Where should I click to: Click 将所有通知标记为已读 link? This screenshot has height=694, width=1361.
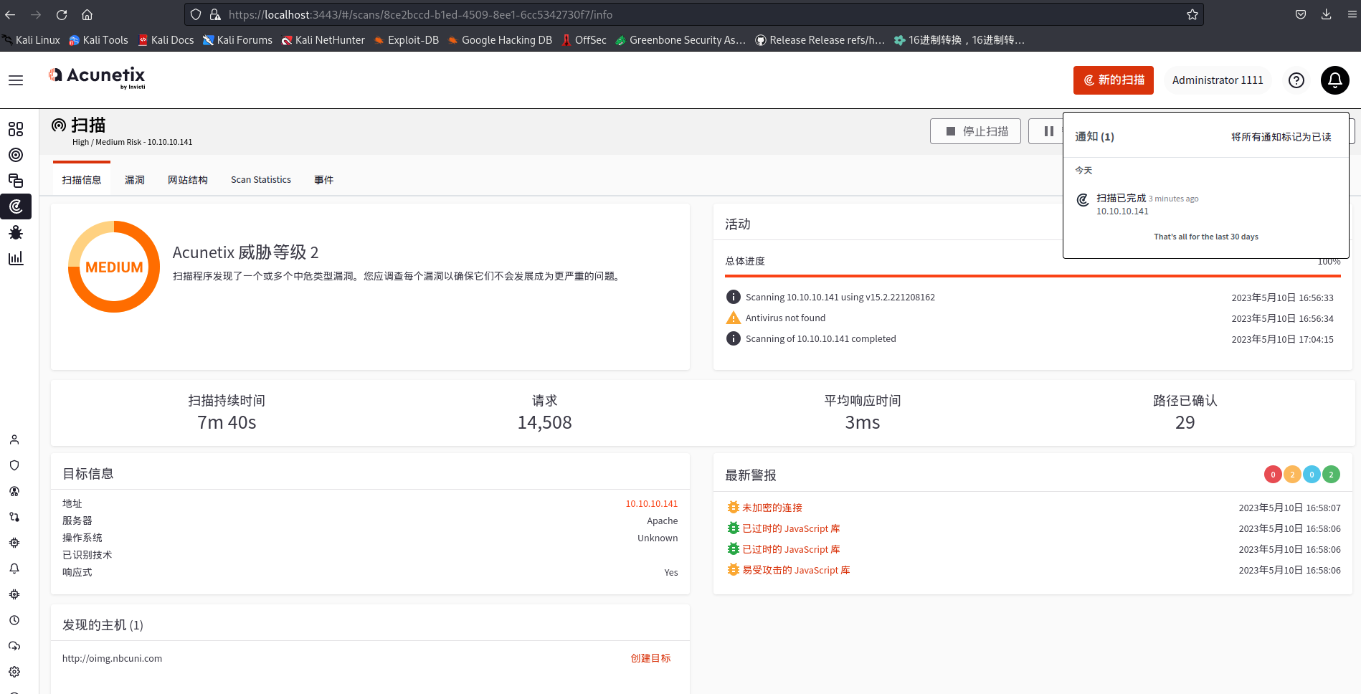point(1281,137)
